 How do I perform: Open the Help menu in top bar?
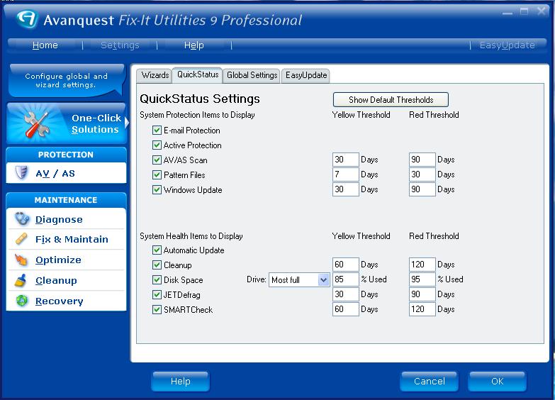194,45
